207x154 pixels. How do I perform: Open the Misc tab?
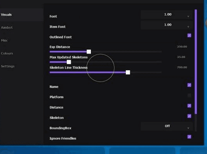(x=4, y=40)
